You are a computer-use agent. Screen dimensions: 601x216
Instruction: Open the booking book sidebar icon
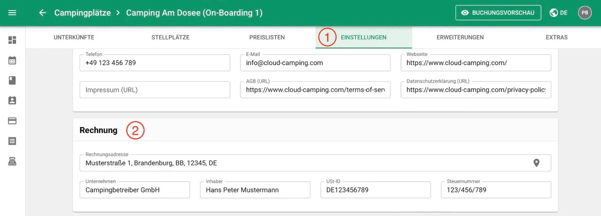point(12,80)
